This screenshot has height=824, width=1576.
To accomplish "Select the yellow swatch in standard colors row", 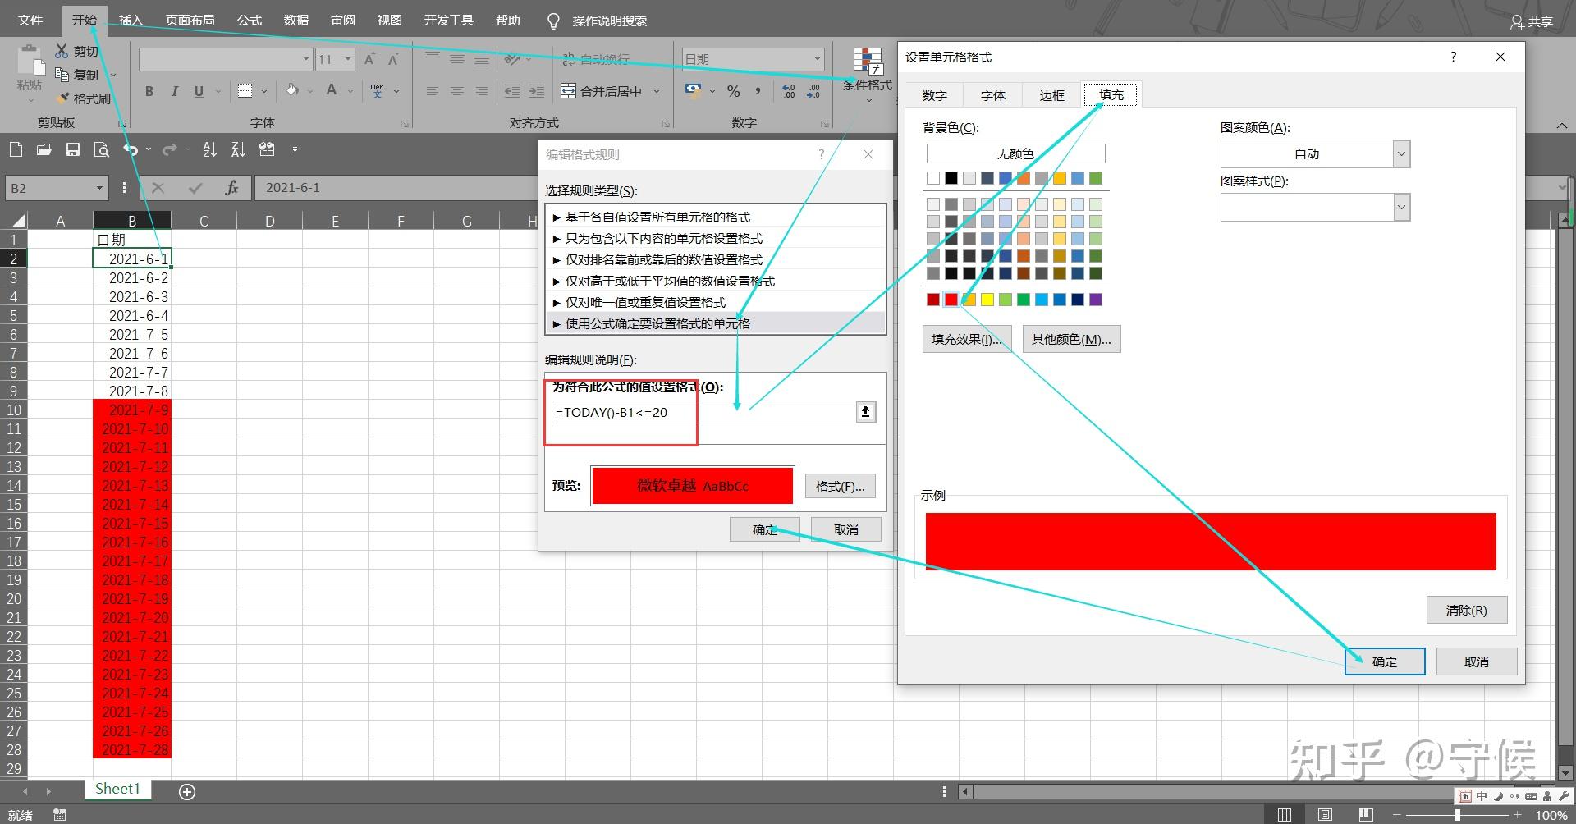I will 987,300.
